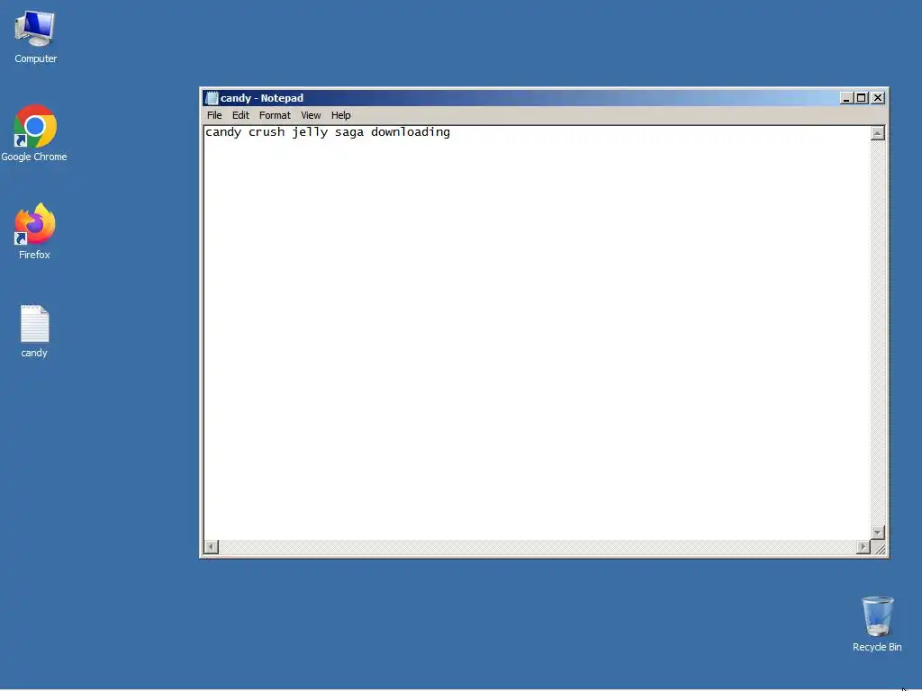922x691 pixels.
Task: Click the window resize grip corner
Action: 879,548
